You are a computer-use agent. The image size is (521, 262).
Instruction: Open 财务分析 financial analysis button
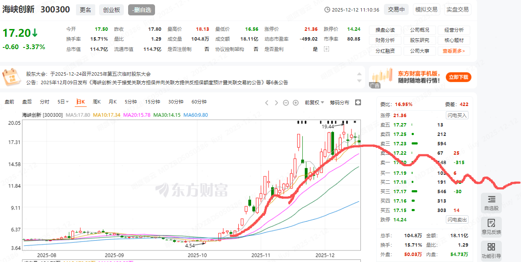(x=385, y=41)
